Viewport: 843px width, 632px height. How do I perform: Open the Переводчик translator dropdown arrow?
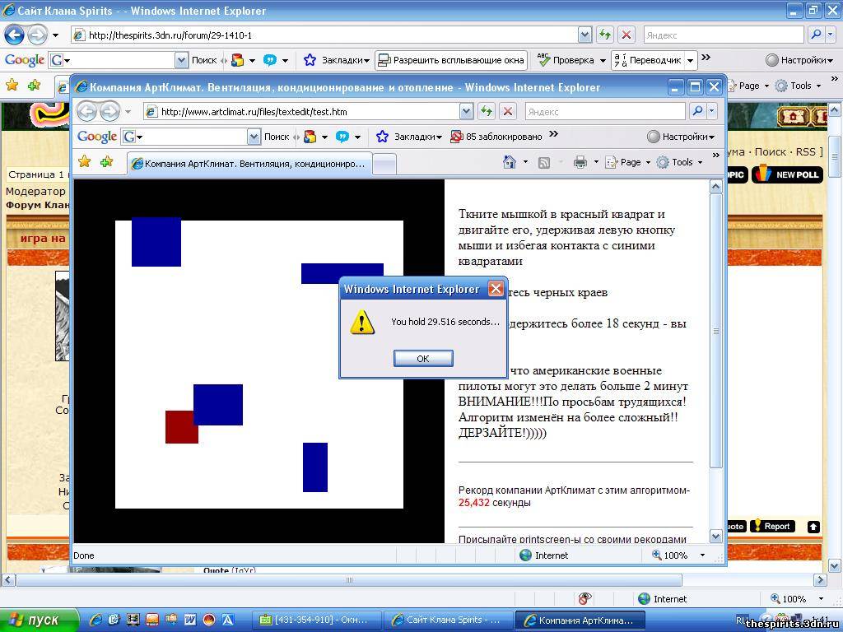[x=691, y=60]
